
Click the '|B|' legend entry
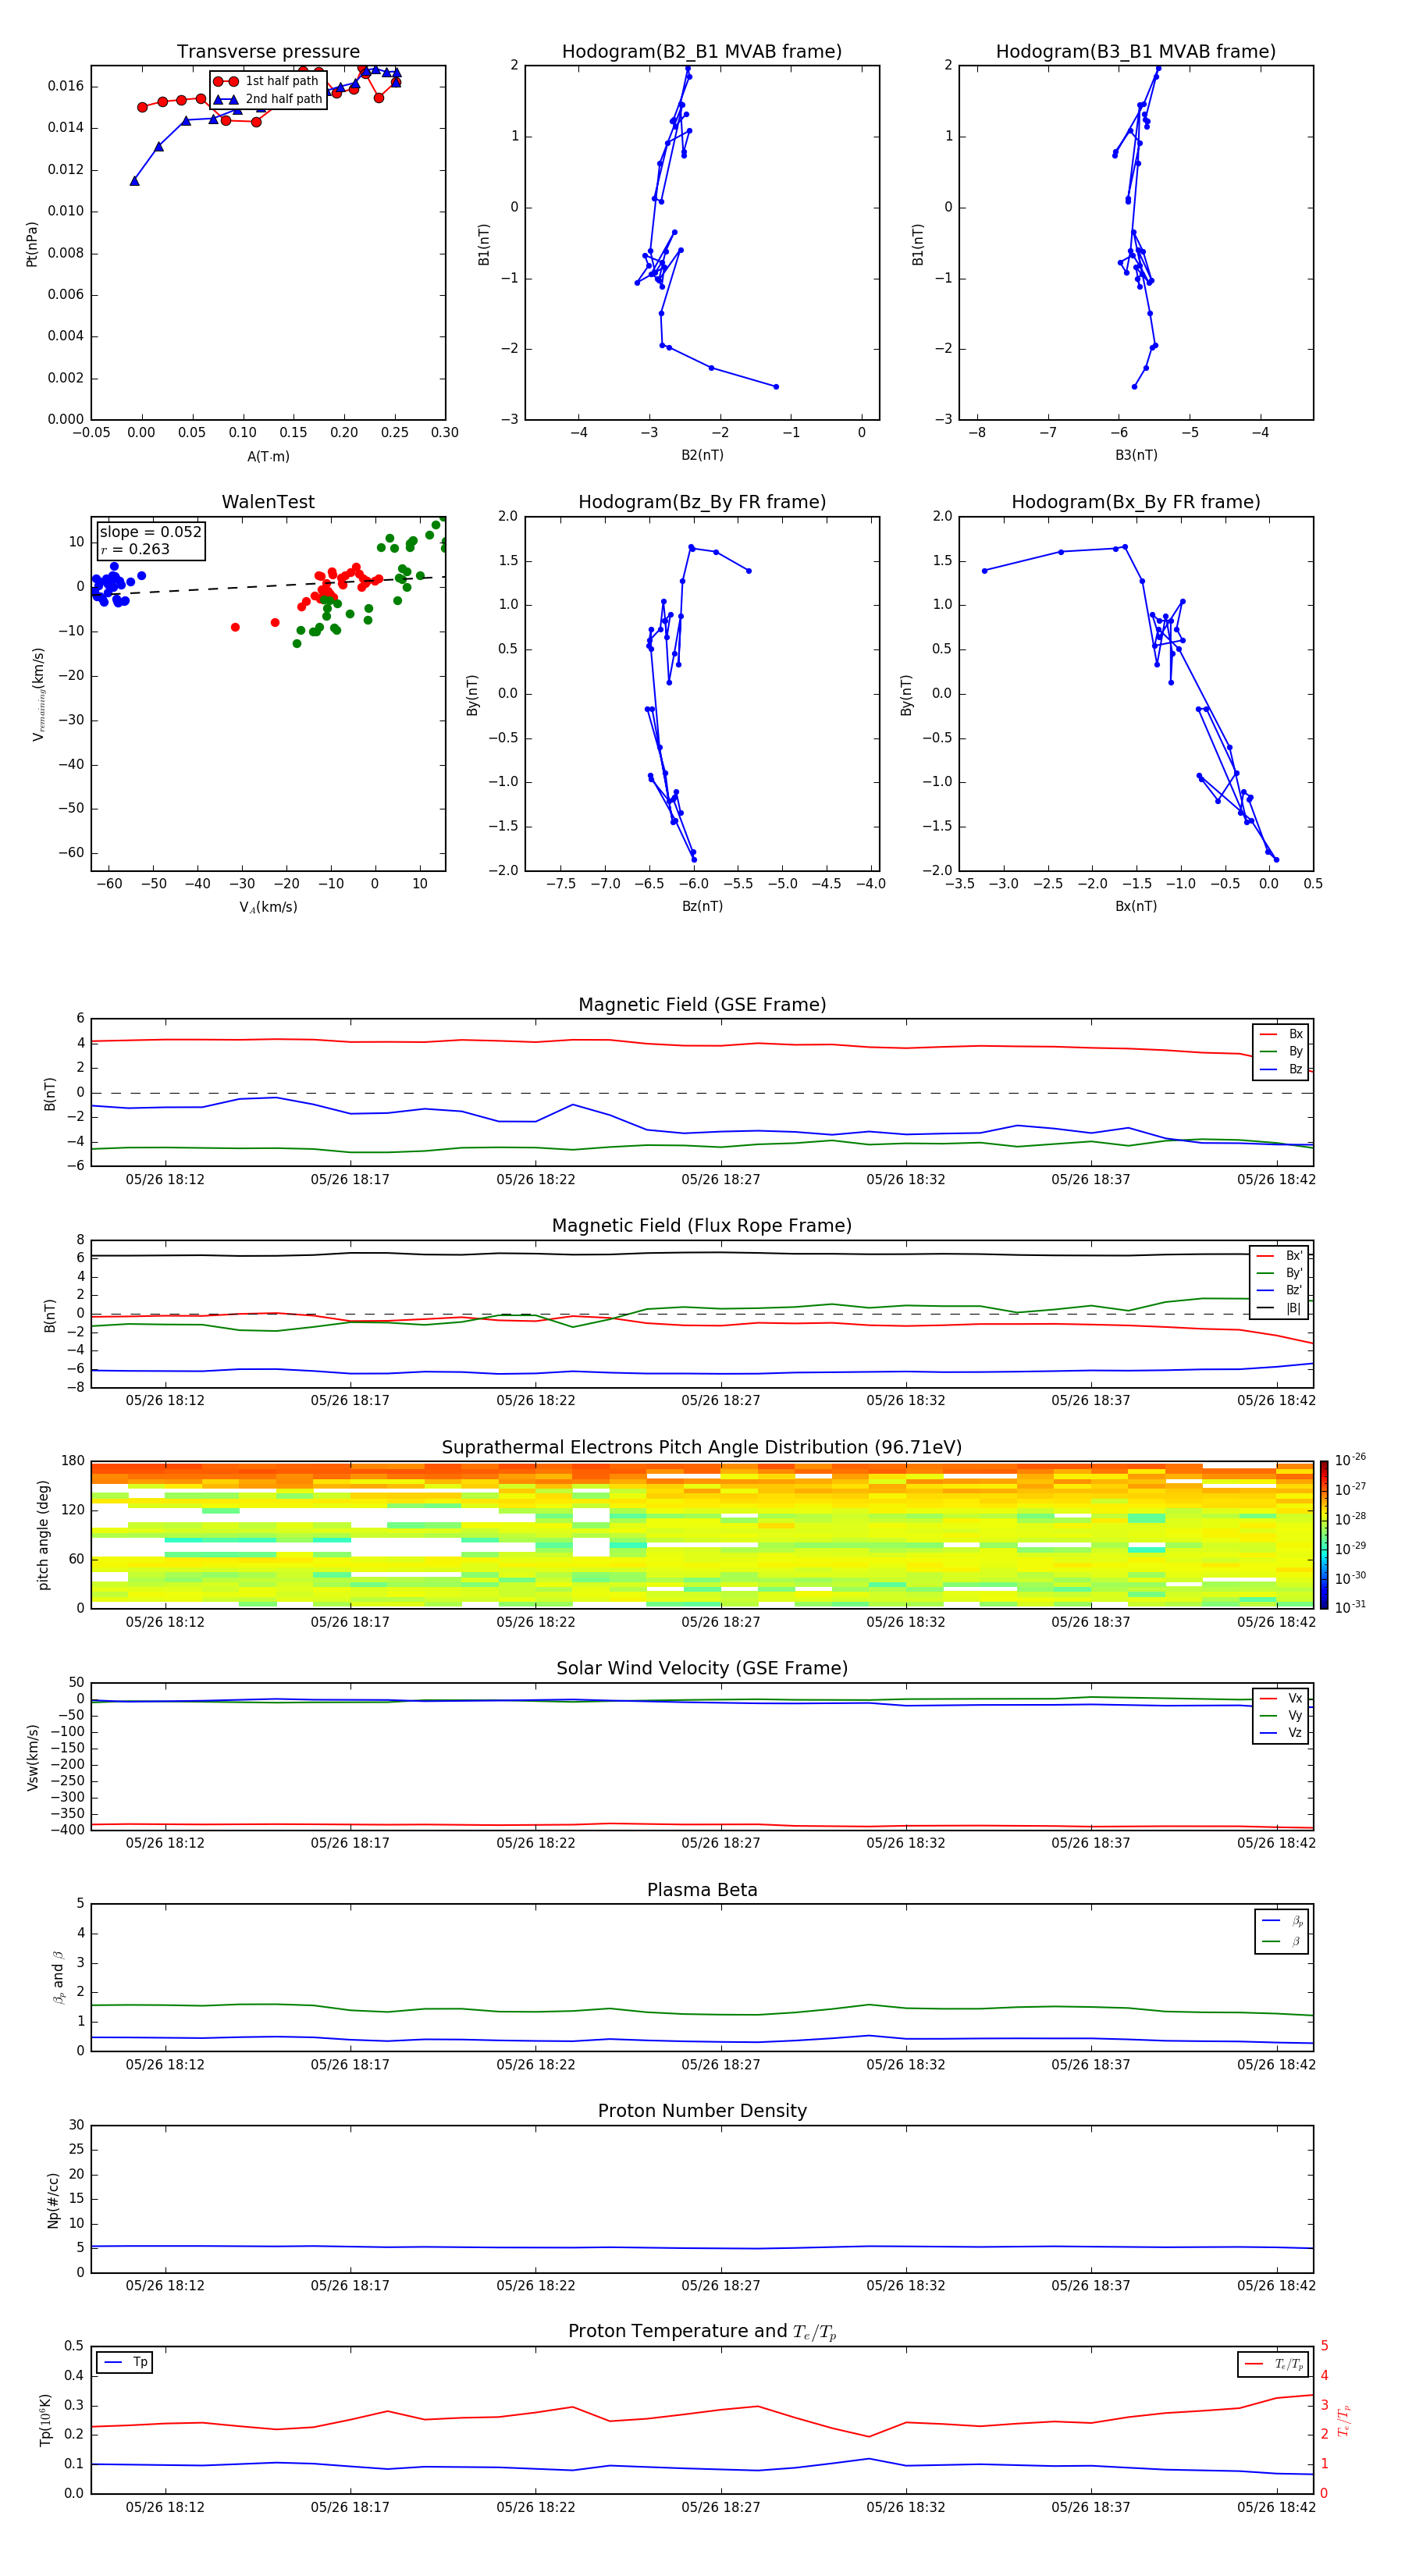point(1279,1308)
